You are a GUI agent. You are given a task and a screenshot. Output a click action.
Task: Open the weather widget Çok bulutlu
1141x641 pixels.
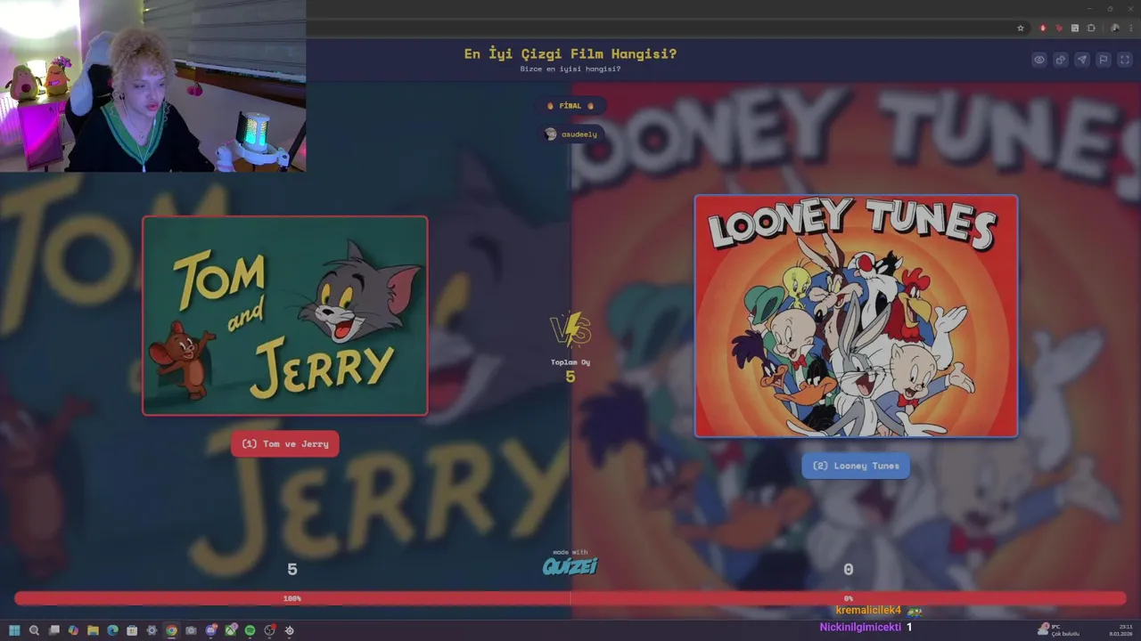tap(1058, 630)
